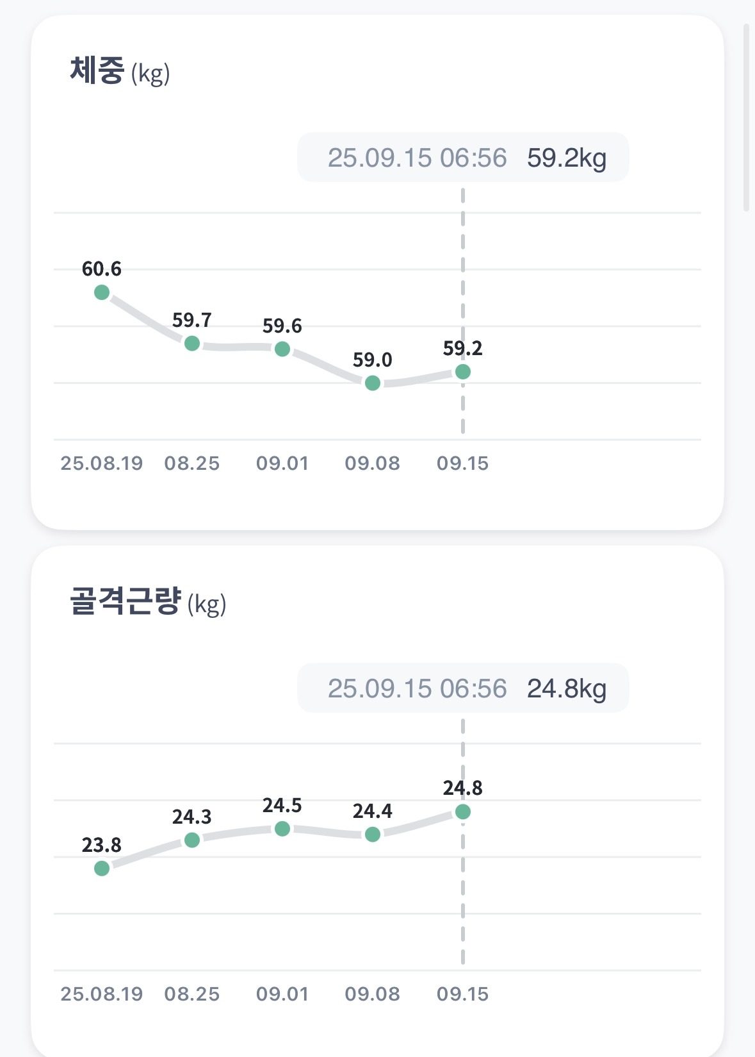Screen dimensions: 755x1057
Task: Tap the 24.3 skeletal muscle data point
Action: (192, 840)
